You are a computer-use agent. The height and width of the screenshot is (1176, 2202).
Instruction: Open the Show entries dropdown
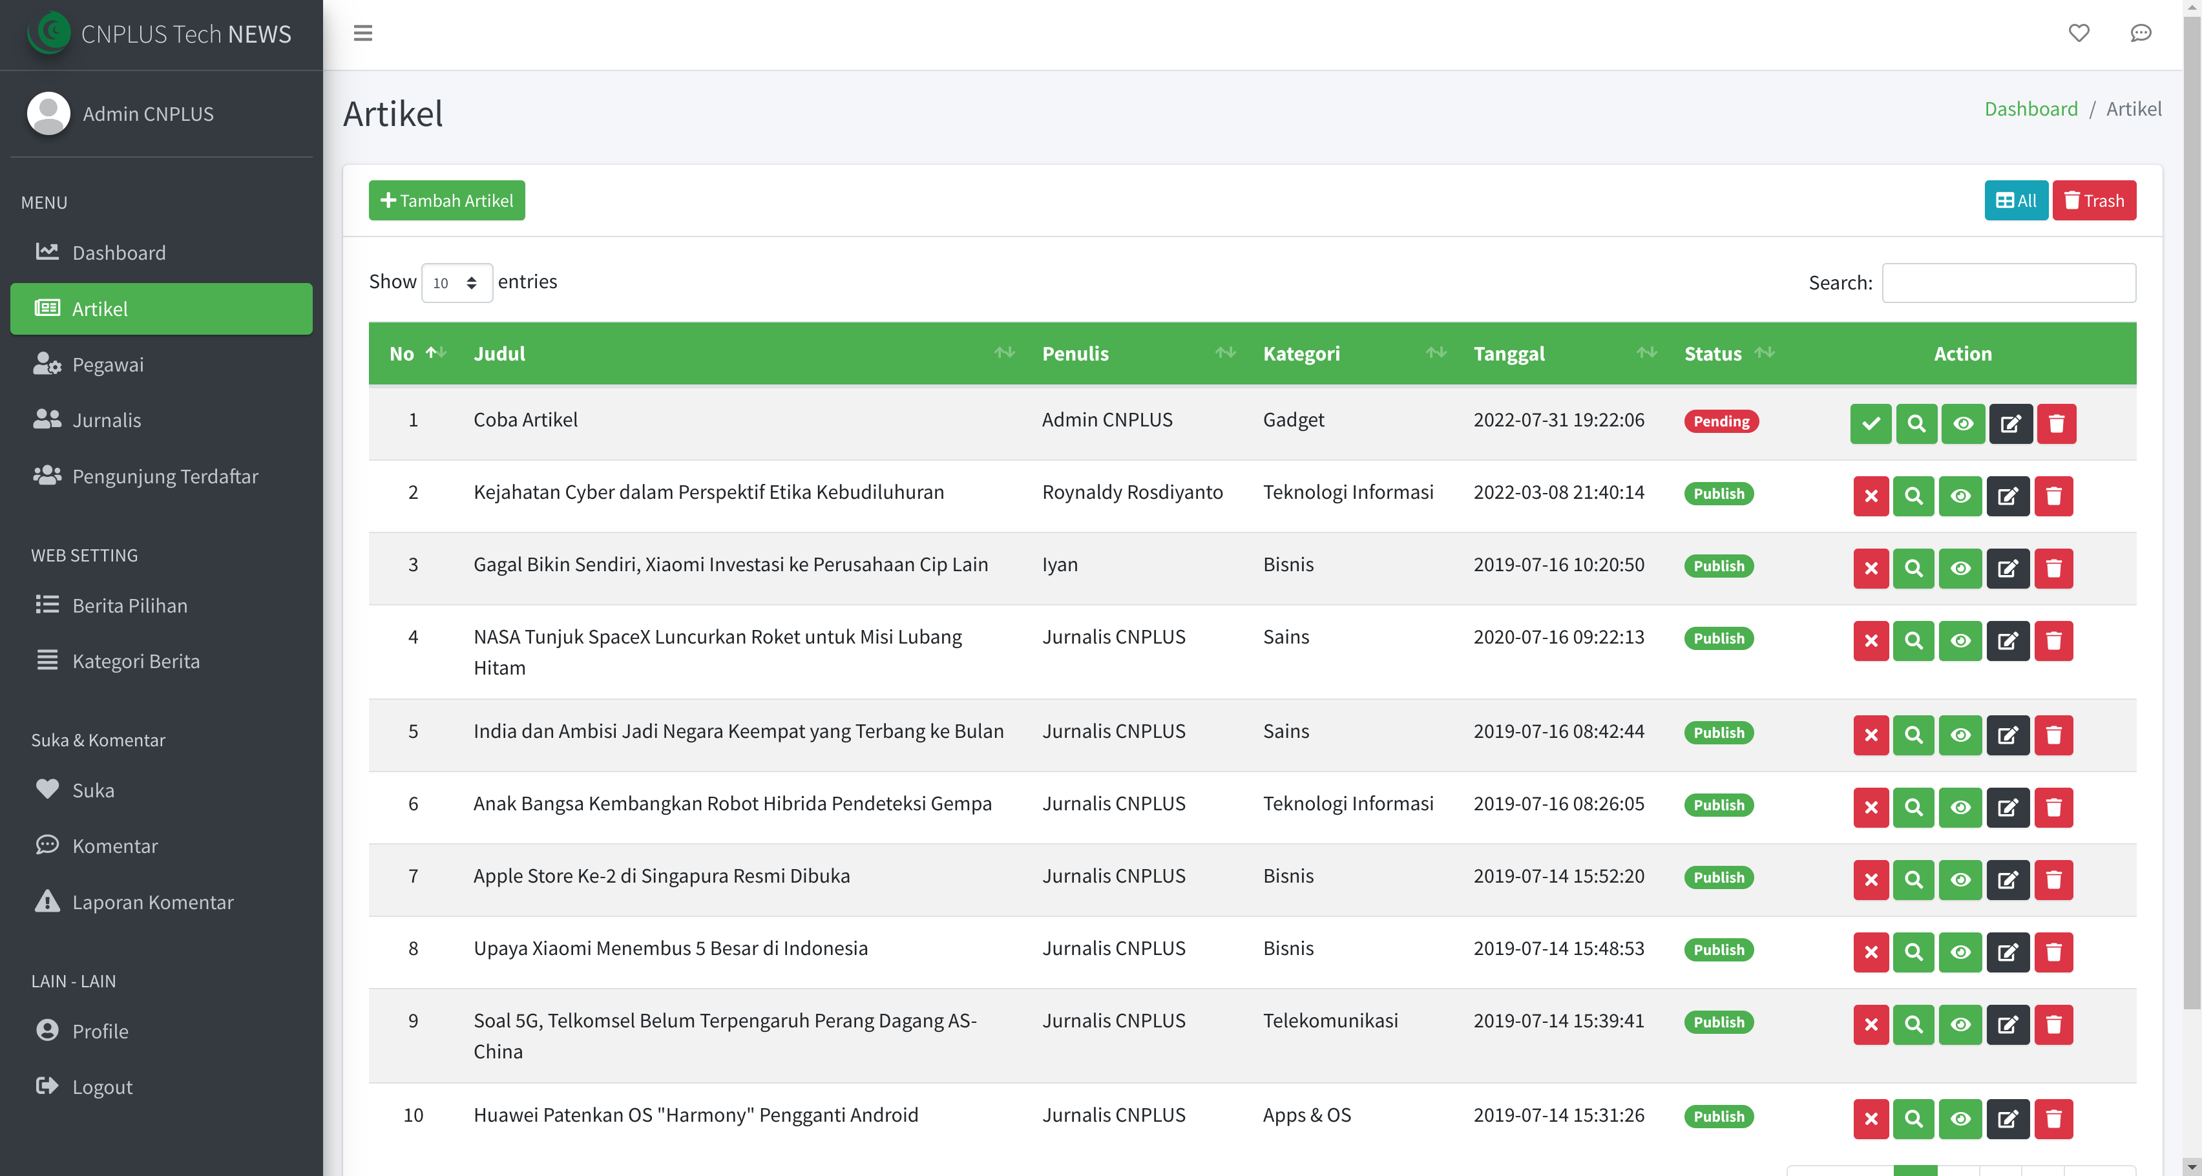456,283
